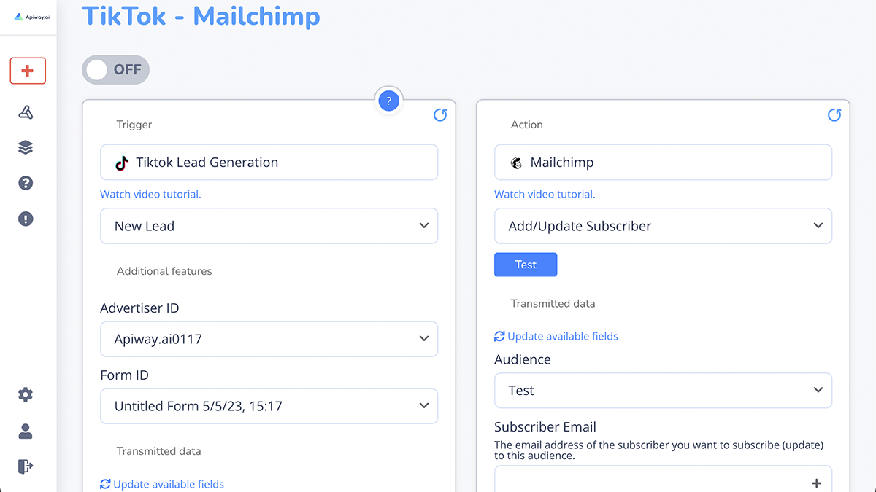Click plus icon in Subscriber Email field
876x492 pixels.
point(817,483)
